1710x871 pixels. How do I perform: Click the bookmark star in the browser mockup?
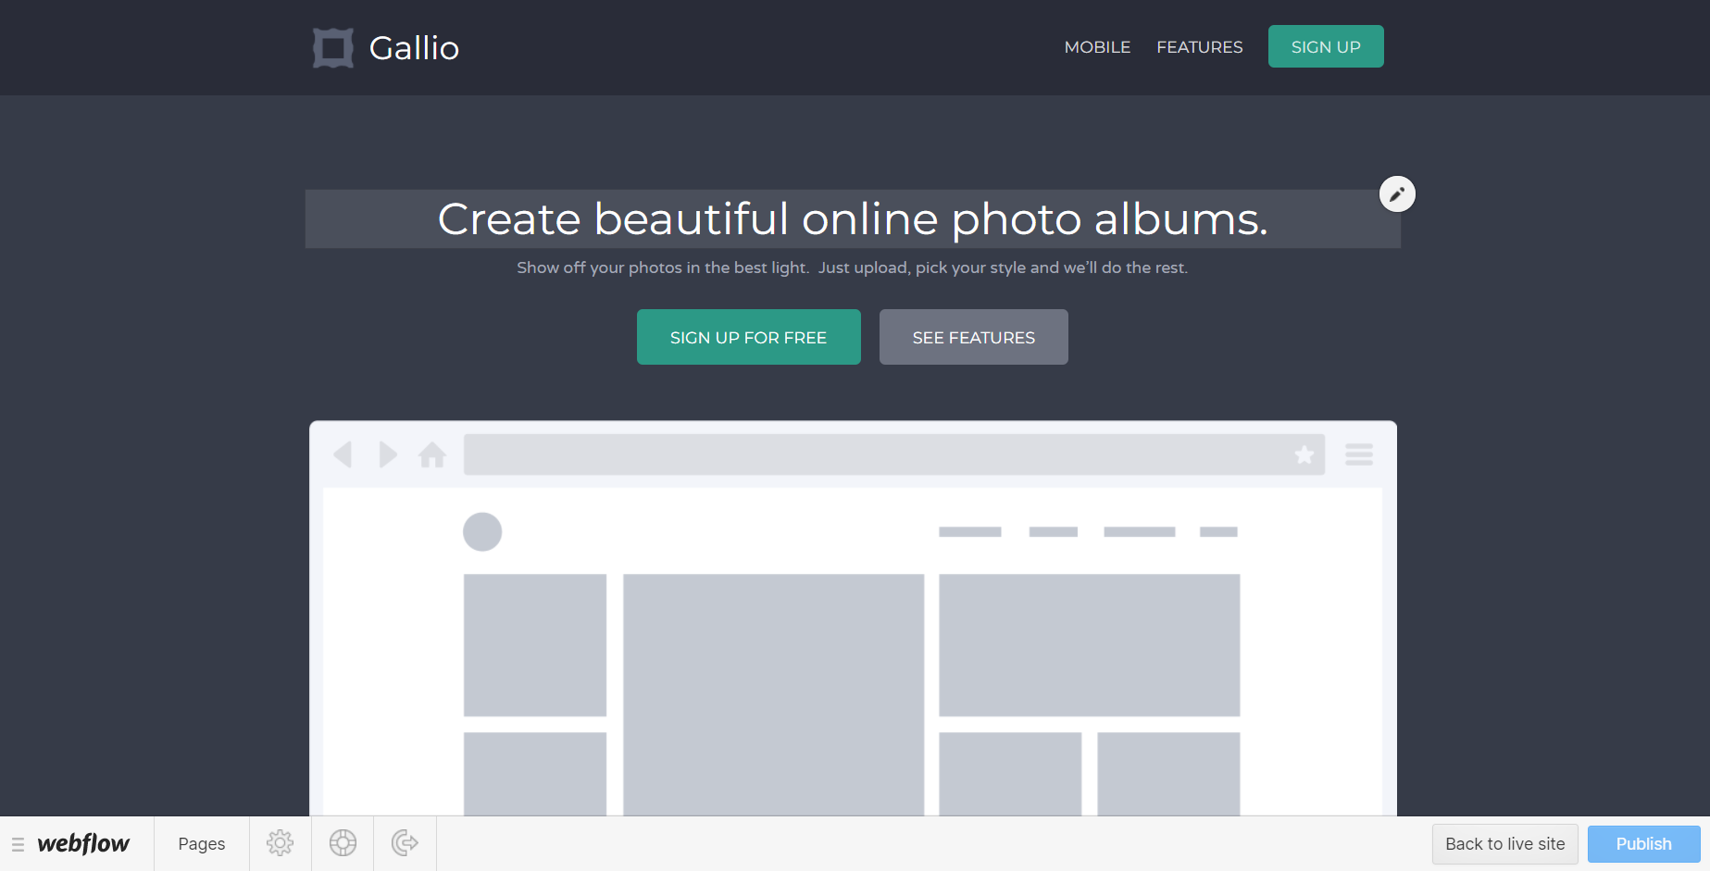coord(1304,454)
